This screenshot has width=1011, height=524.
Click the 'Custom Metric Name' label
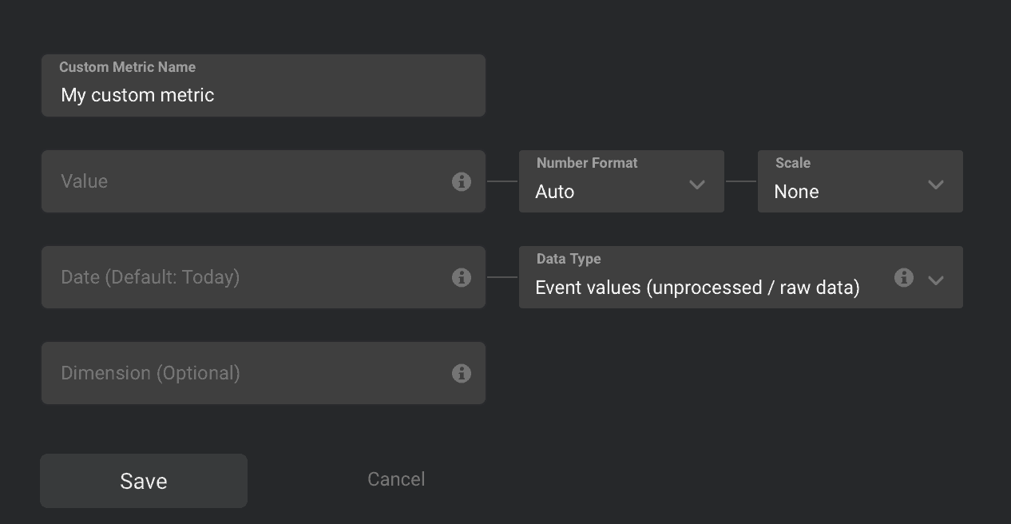tap(127, 67)
